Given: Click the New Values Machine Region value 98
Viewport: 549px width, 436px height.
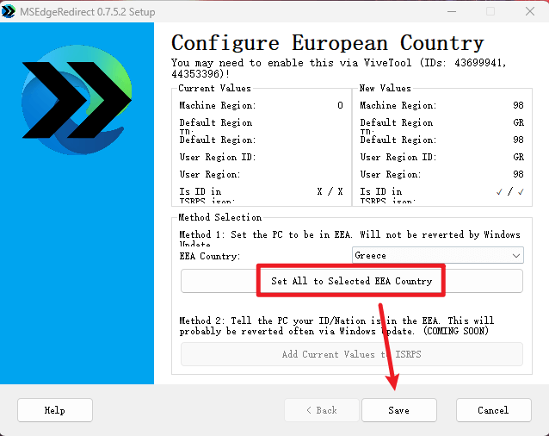Looking at the screenshot, I should point(518,105).
